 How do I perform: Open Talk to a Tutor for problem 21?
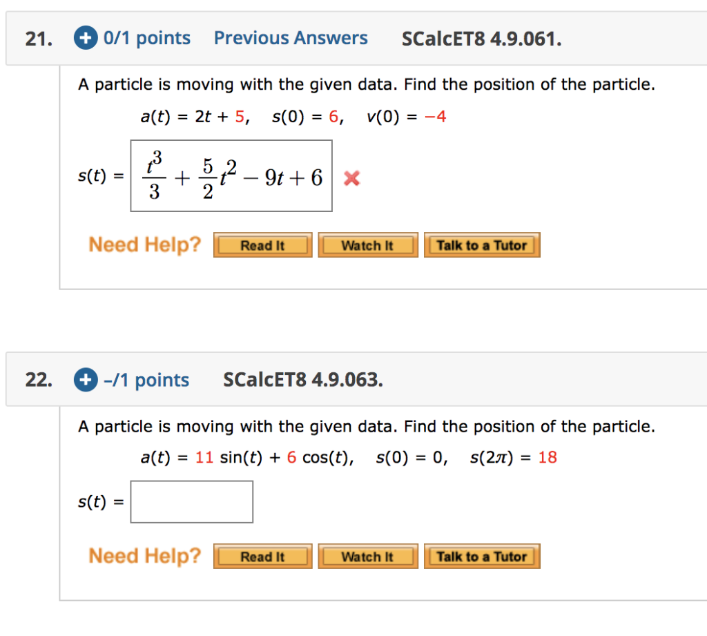click(482, 244)
